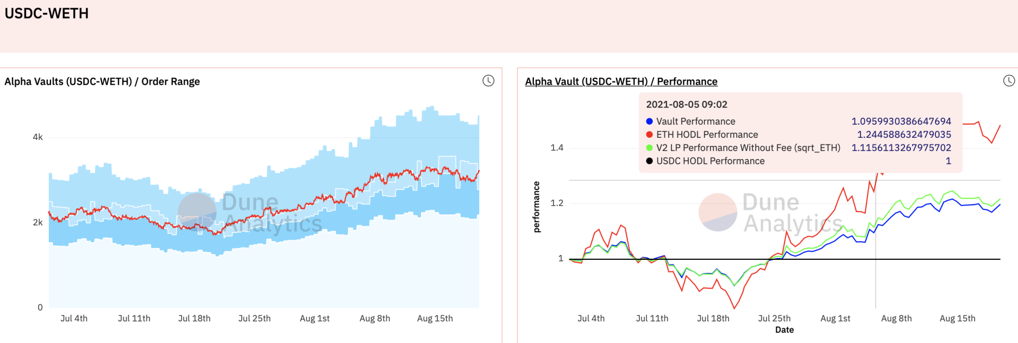The width and height of the screenshot is (1018, 343).
Task: Click the clock icon on Order Range chart
Action: coord(488,81)
